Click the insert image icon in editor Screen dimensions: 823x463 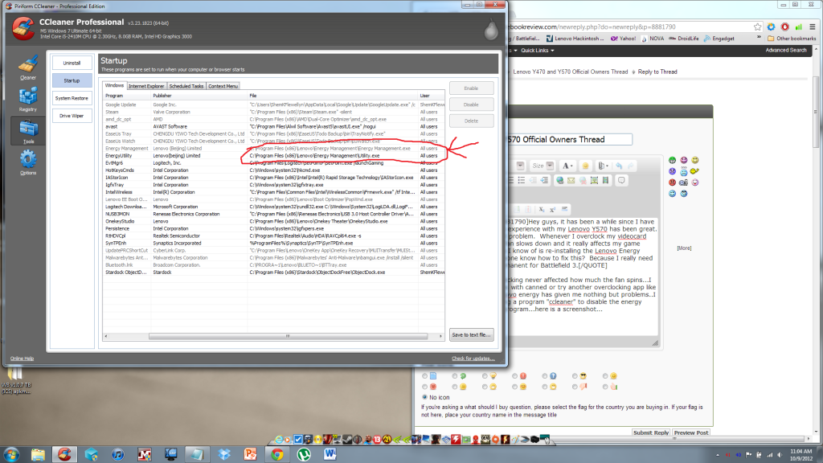(x=594, y=181)
